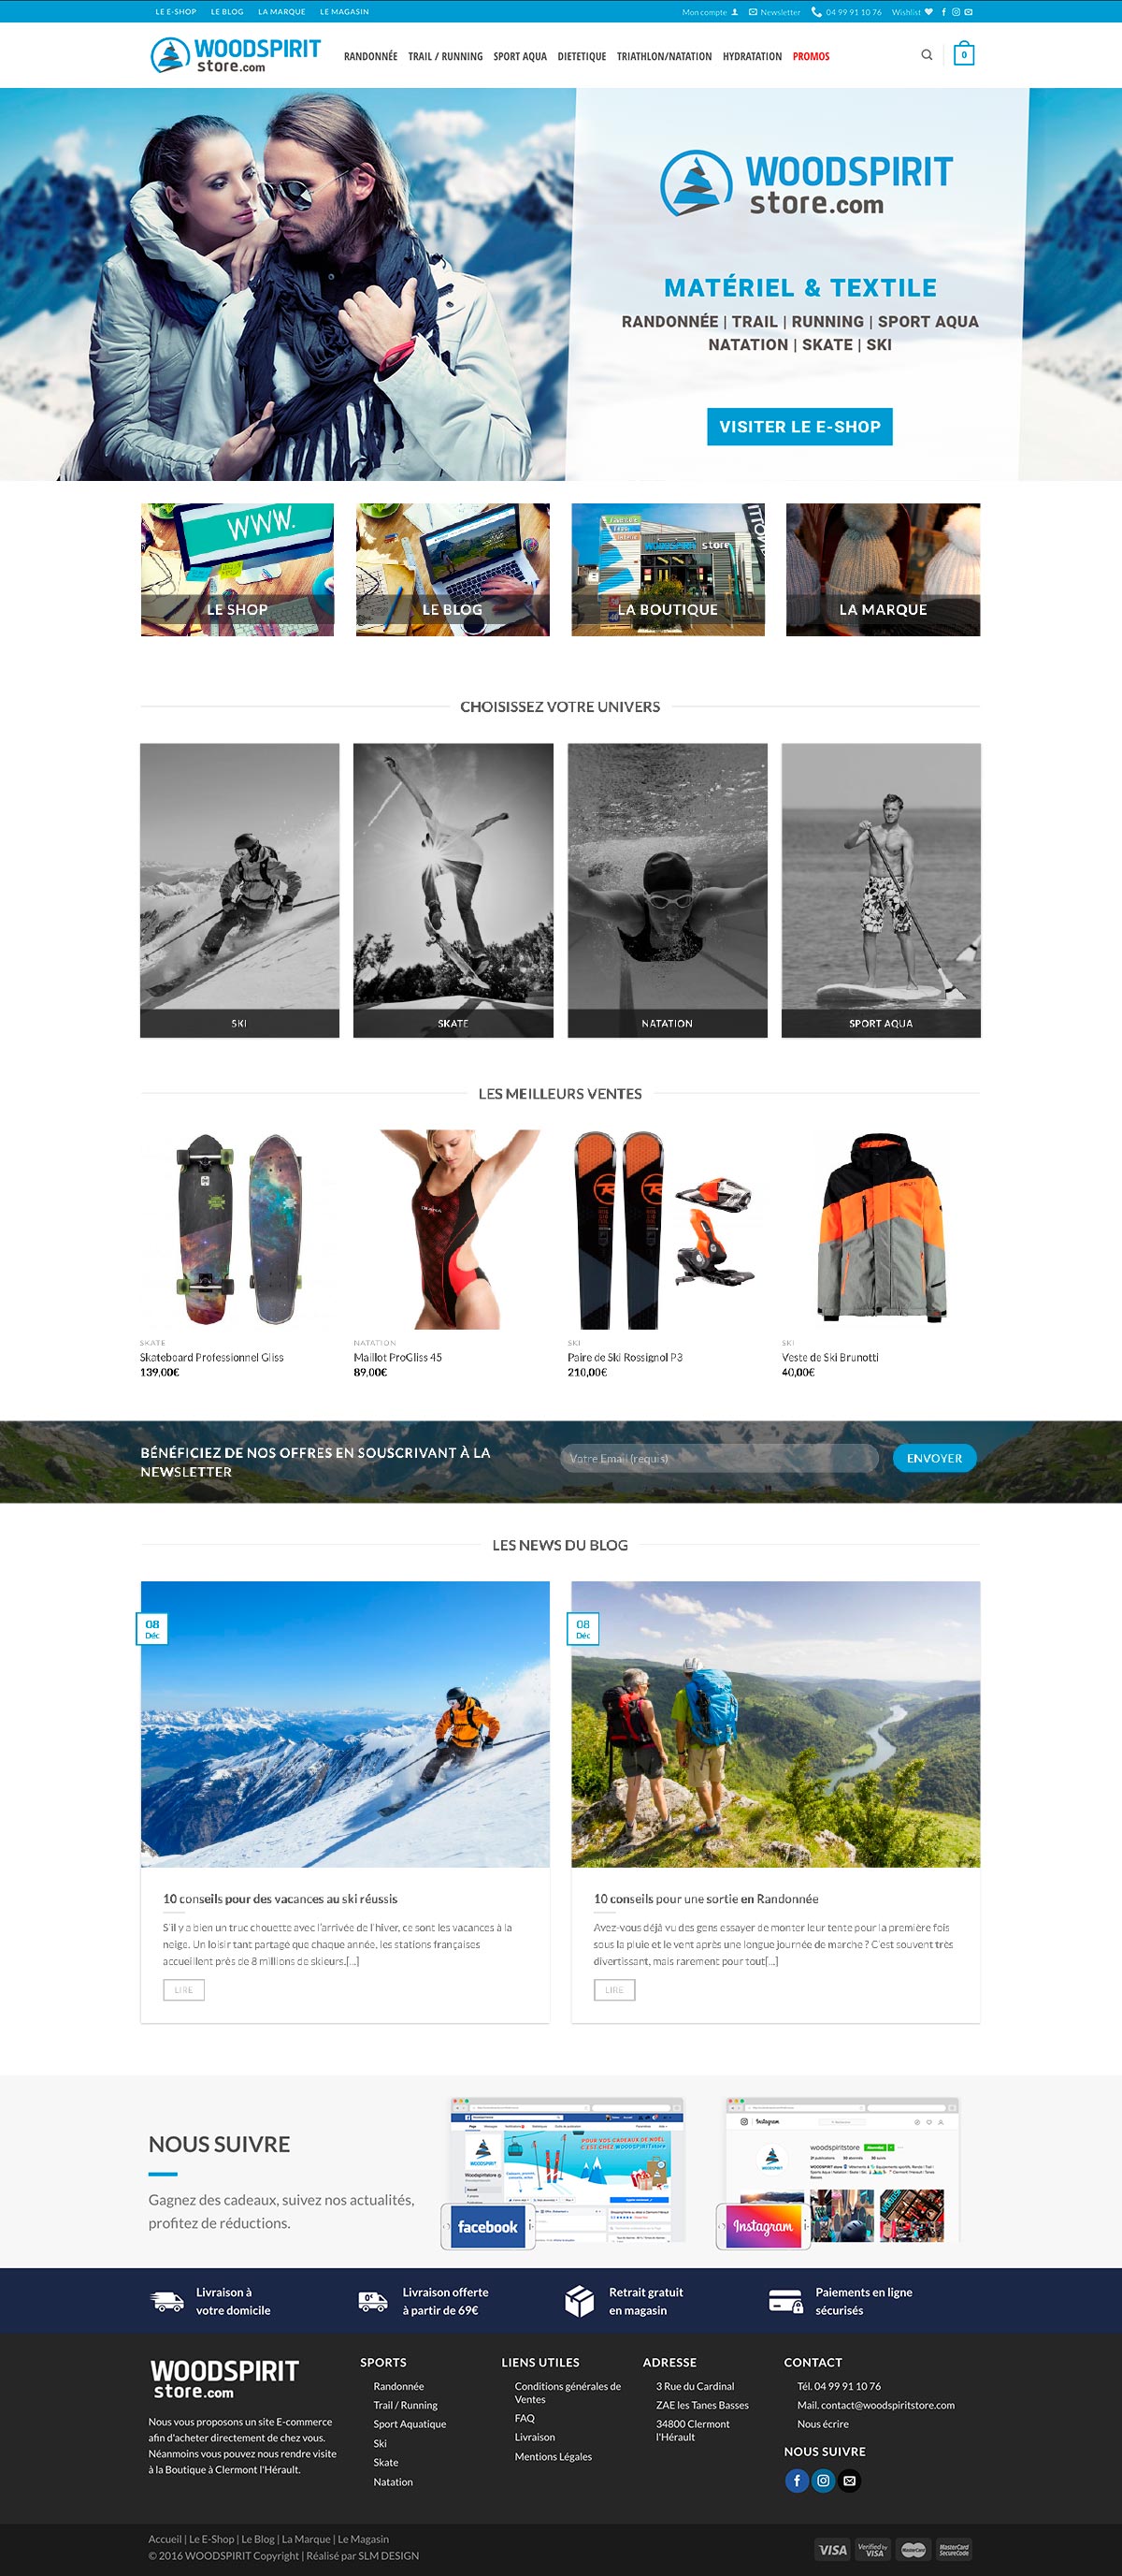The height and width of the screenshot is (2576, 1122).
Task: Focus the Votre Email newsletter field
Action: coord(718,1458)
